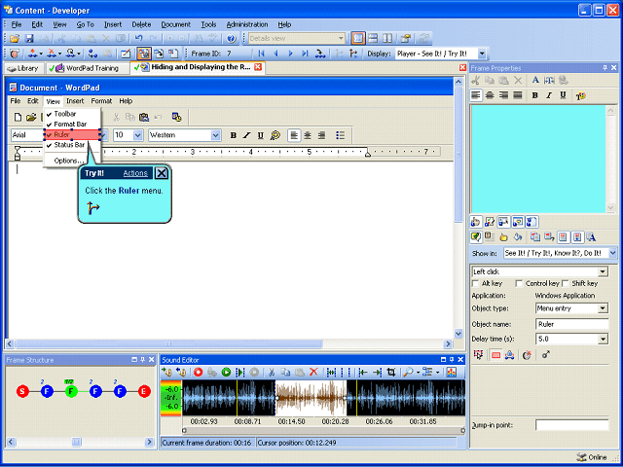Image resolution: width=623 pixels, height=467 pixels.
Task: Click the frame editor horizontal scrollbar thumb
Action: [x=168, y=343]
